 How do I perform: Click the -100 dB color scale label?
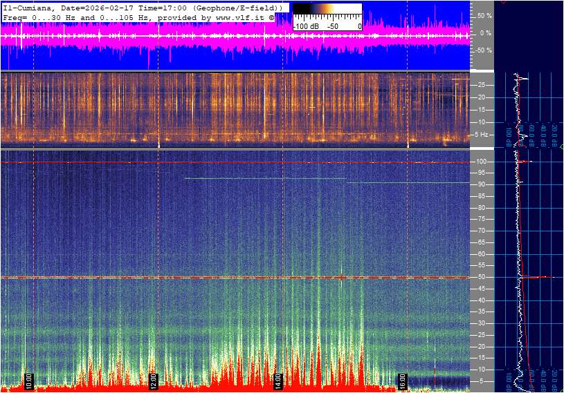point(305,26)
